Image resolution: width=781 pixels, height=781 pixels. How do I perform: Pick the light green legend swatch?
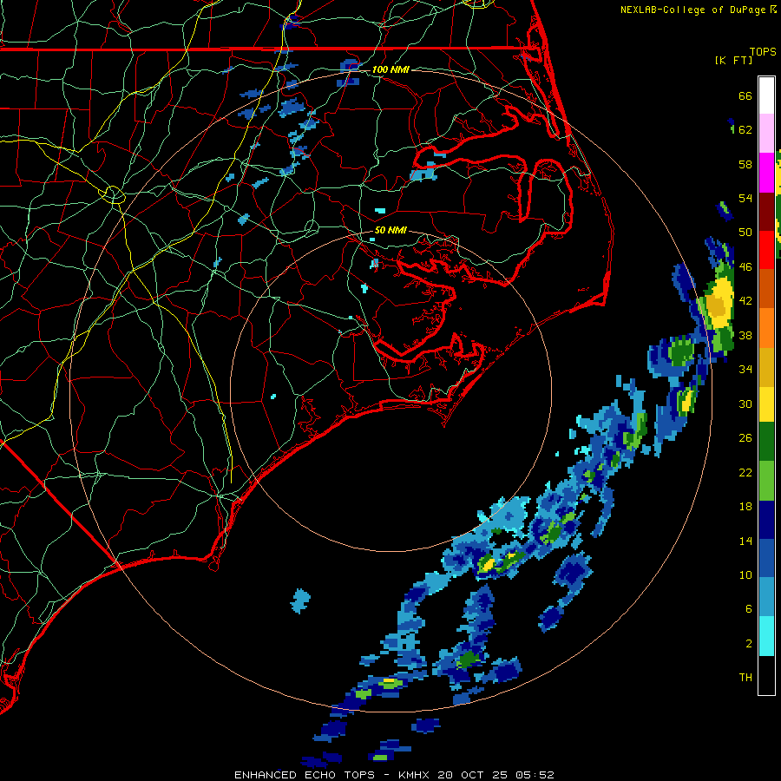pos(766,481)
